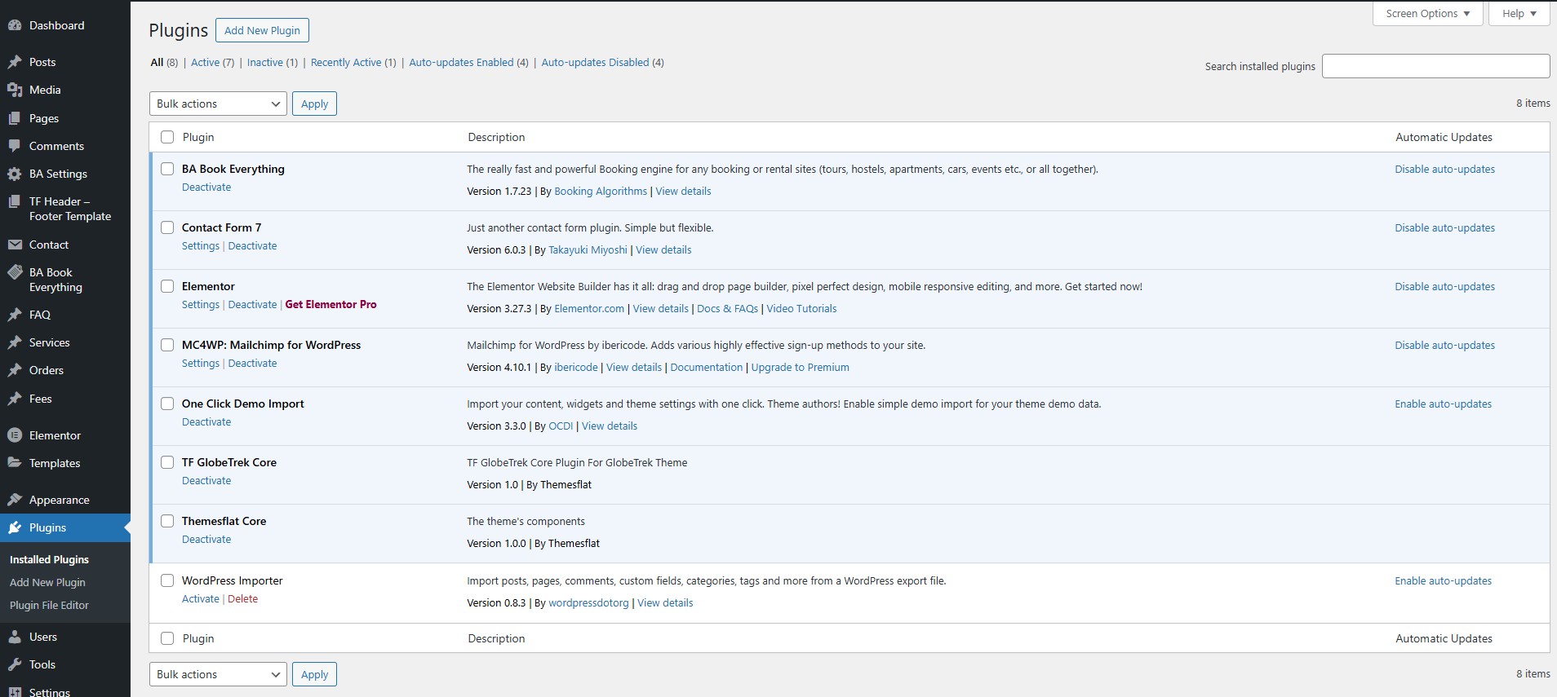Click the BA Book Everything tag icon
Screen dimensions: 1557x697
14,272
